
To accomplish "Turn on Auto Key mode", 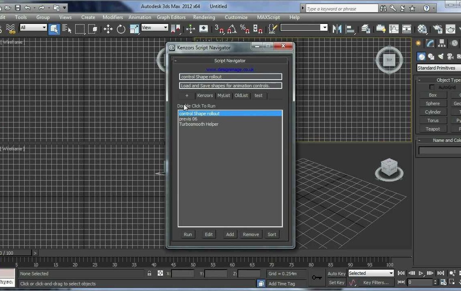I will click(x=336, y=273).
